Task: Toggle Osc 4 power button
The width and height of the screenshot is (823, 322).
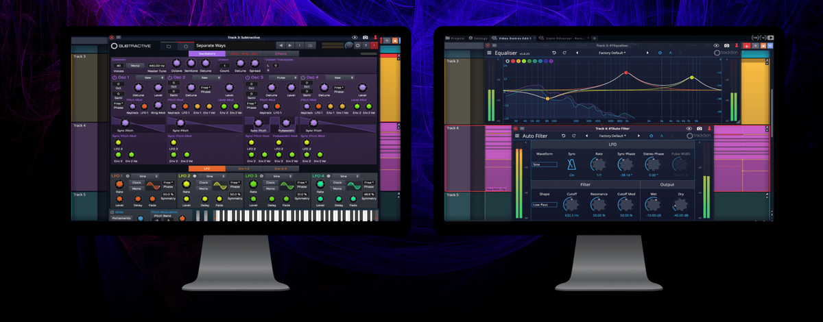Action: click(303, 77)
